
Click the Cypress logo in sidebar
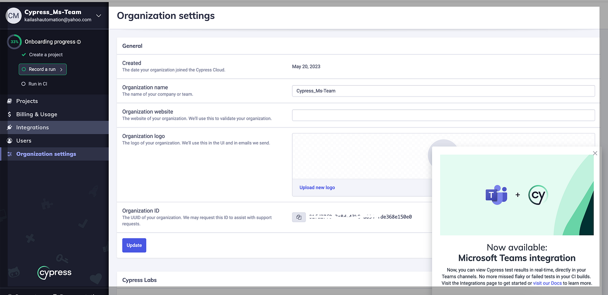(55, 273)
